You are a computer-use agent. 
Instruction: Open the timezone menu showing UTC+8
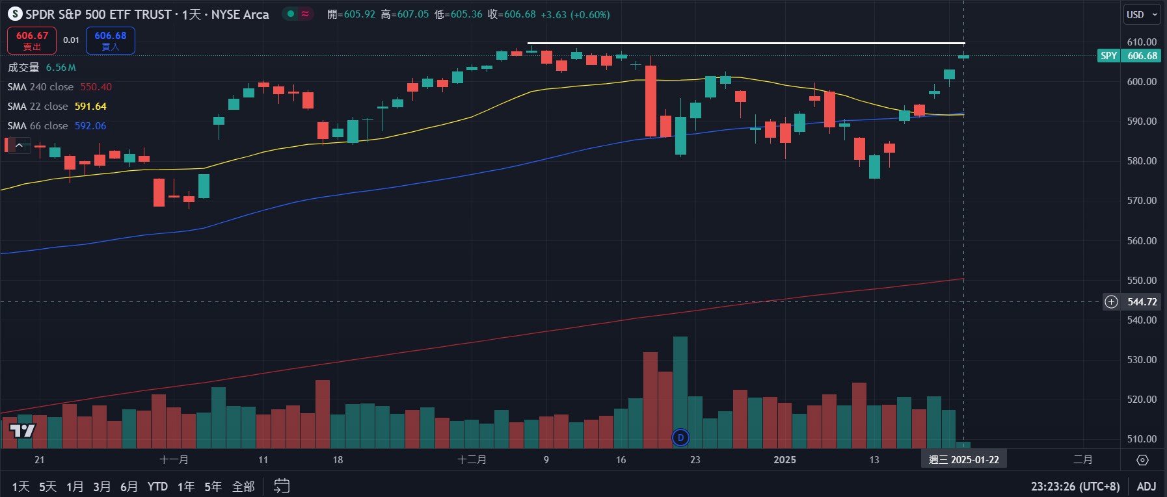1075,486
